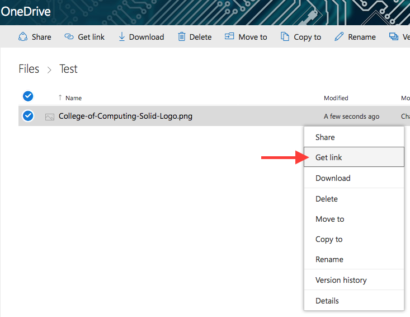Click the Share icon in toolbar
Image resolution: width=410 pixels, height=317 pixels.
click(23, 37)
